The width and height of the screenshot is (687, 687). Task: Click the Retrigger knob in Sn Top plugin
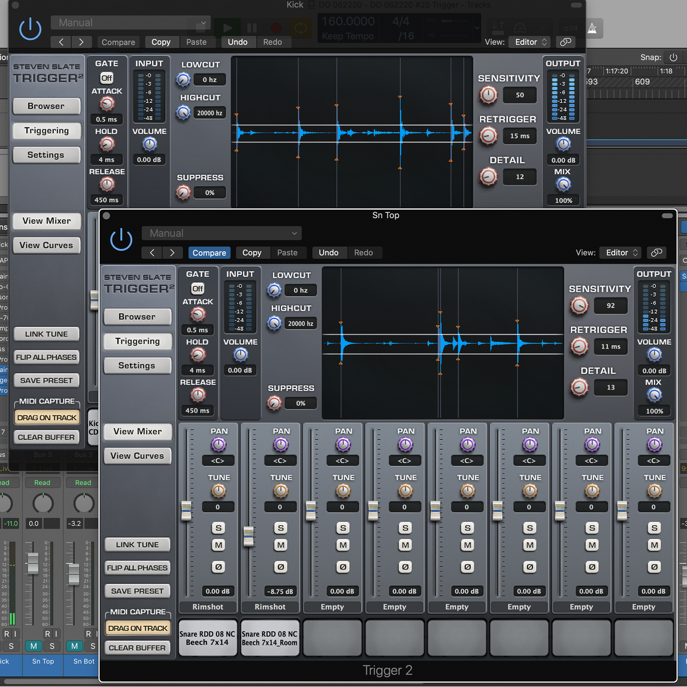click(x=579, y=346)
